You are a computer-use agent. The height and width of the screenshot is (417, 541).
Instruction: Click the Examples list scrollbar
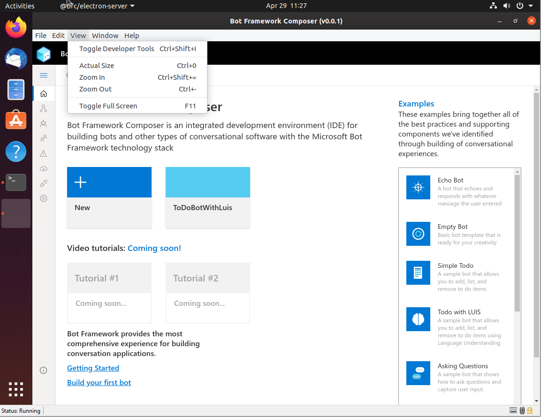click(517, 243)
